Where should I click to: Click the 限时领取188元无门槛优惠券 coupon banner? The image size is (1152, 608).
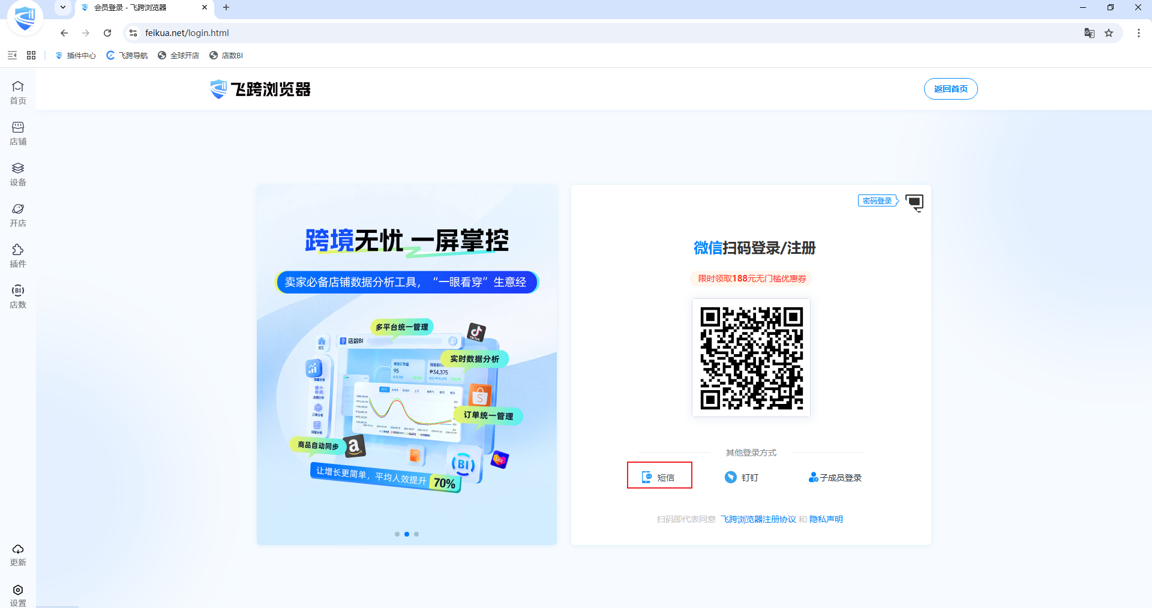(751, 278)
